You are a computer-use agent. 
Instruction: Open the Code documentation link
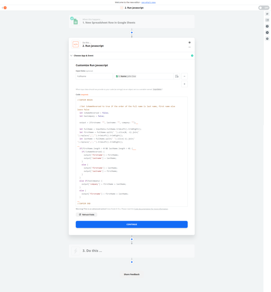[x=151, y=209]
